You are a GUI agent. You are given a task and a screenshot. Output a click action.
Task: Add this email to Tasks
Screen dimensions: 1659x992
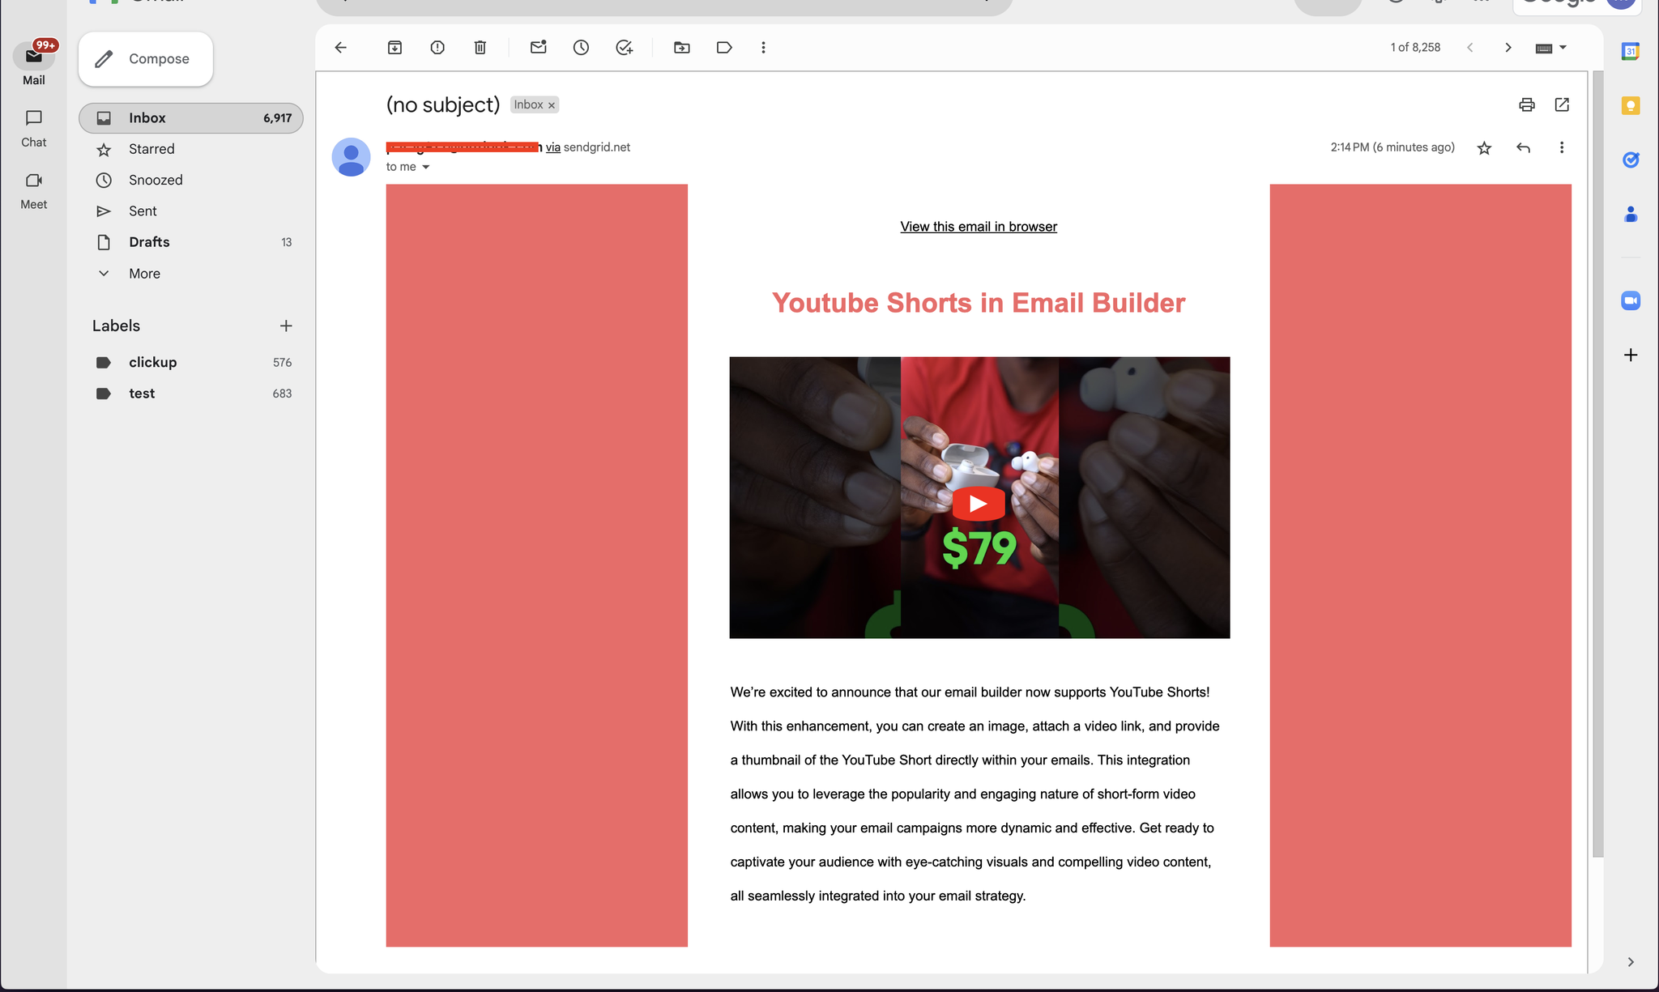click(624, 48)
